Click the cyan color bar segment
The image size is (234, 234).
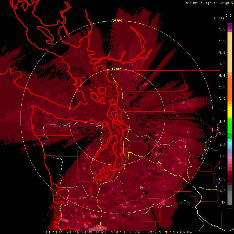pyautogui.click(x=230, y=143)
